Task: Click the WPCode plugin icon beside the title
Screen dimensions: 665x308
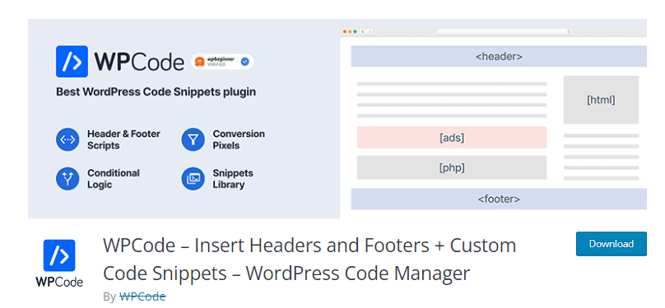Action: (59, 263)
